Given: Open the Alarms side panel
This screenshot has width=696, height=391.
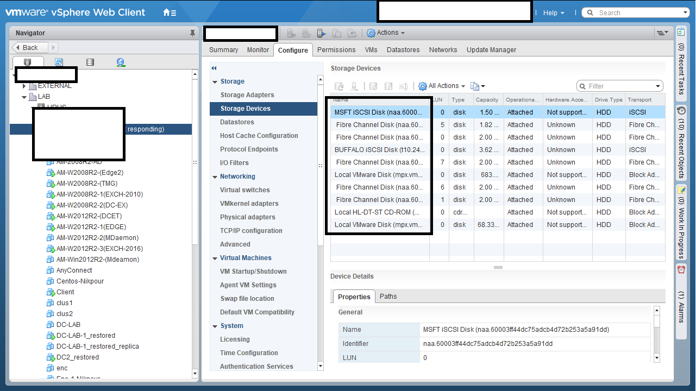Looking at the screenshot, I should click(681, 296).
